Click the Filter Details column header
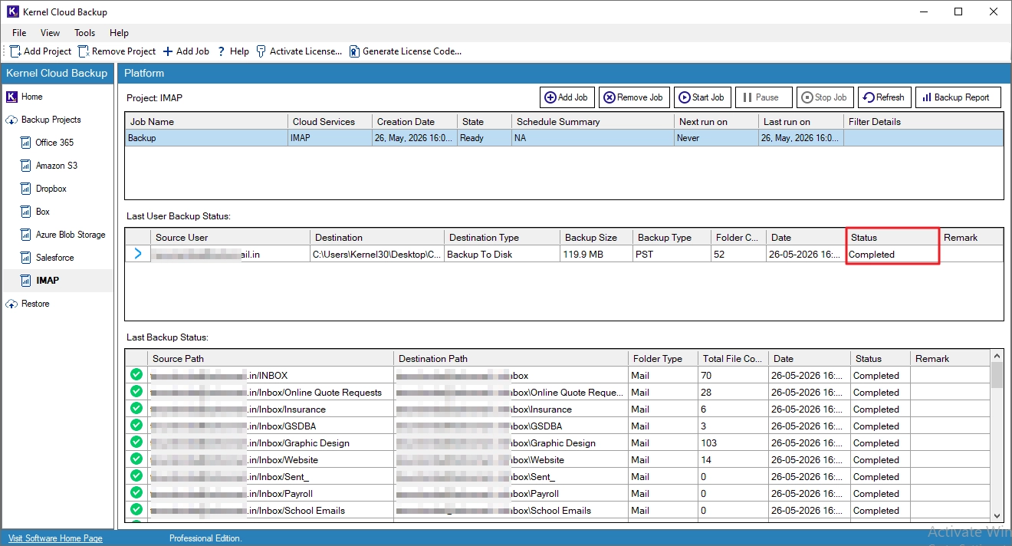This screenshot has height=546, width=1012. [x=923, y=121]
